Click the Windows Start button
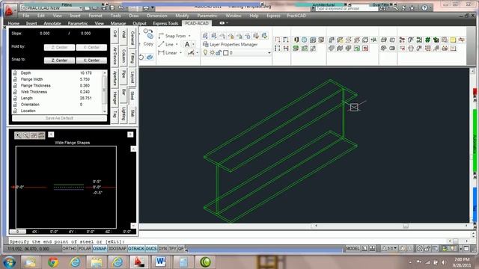 click(x=9, y=262)
